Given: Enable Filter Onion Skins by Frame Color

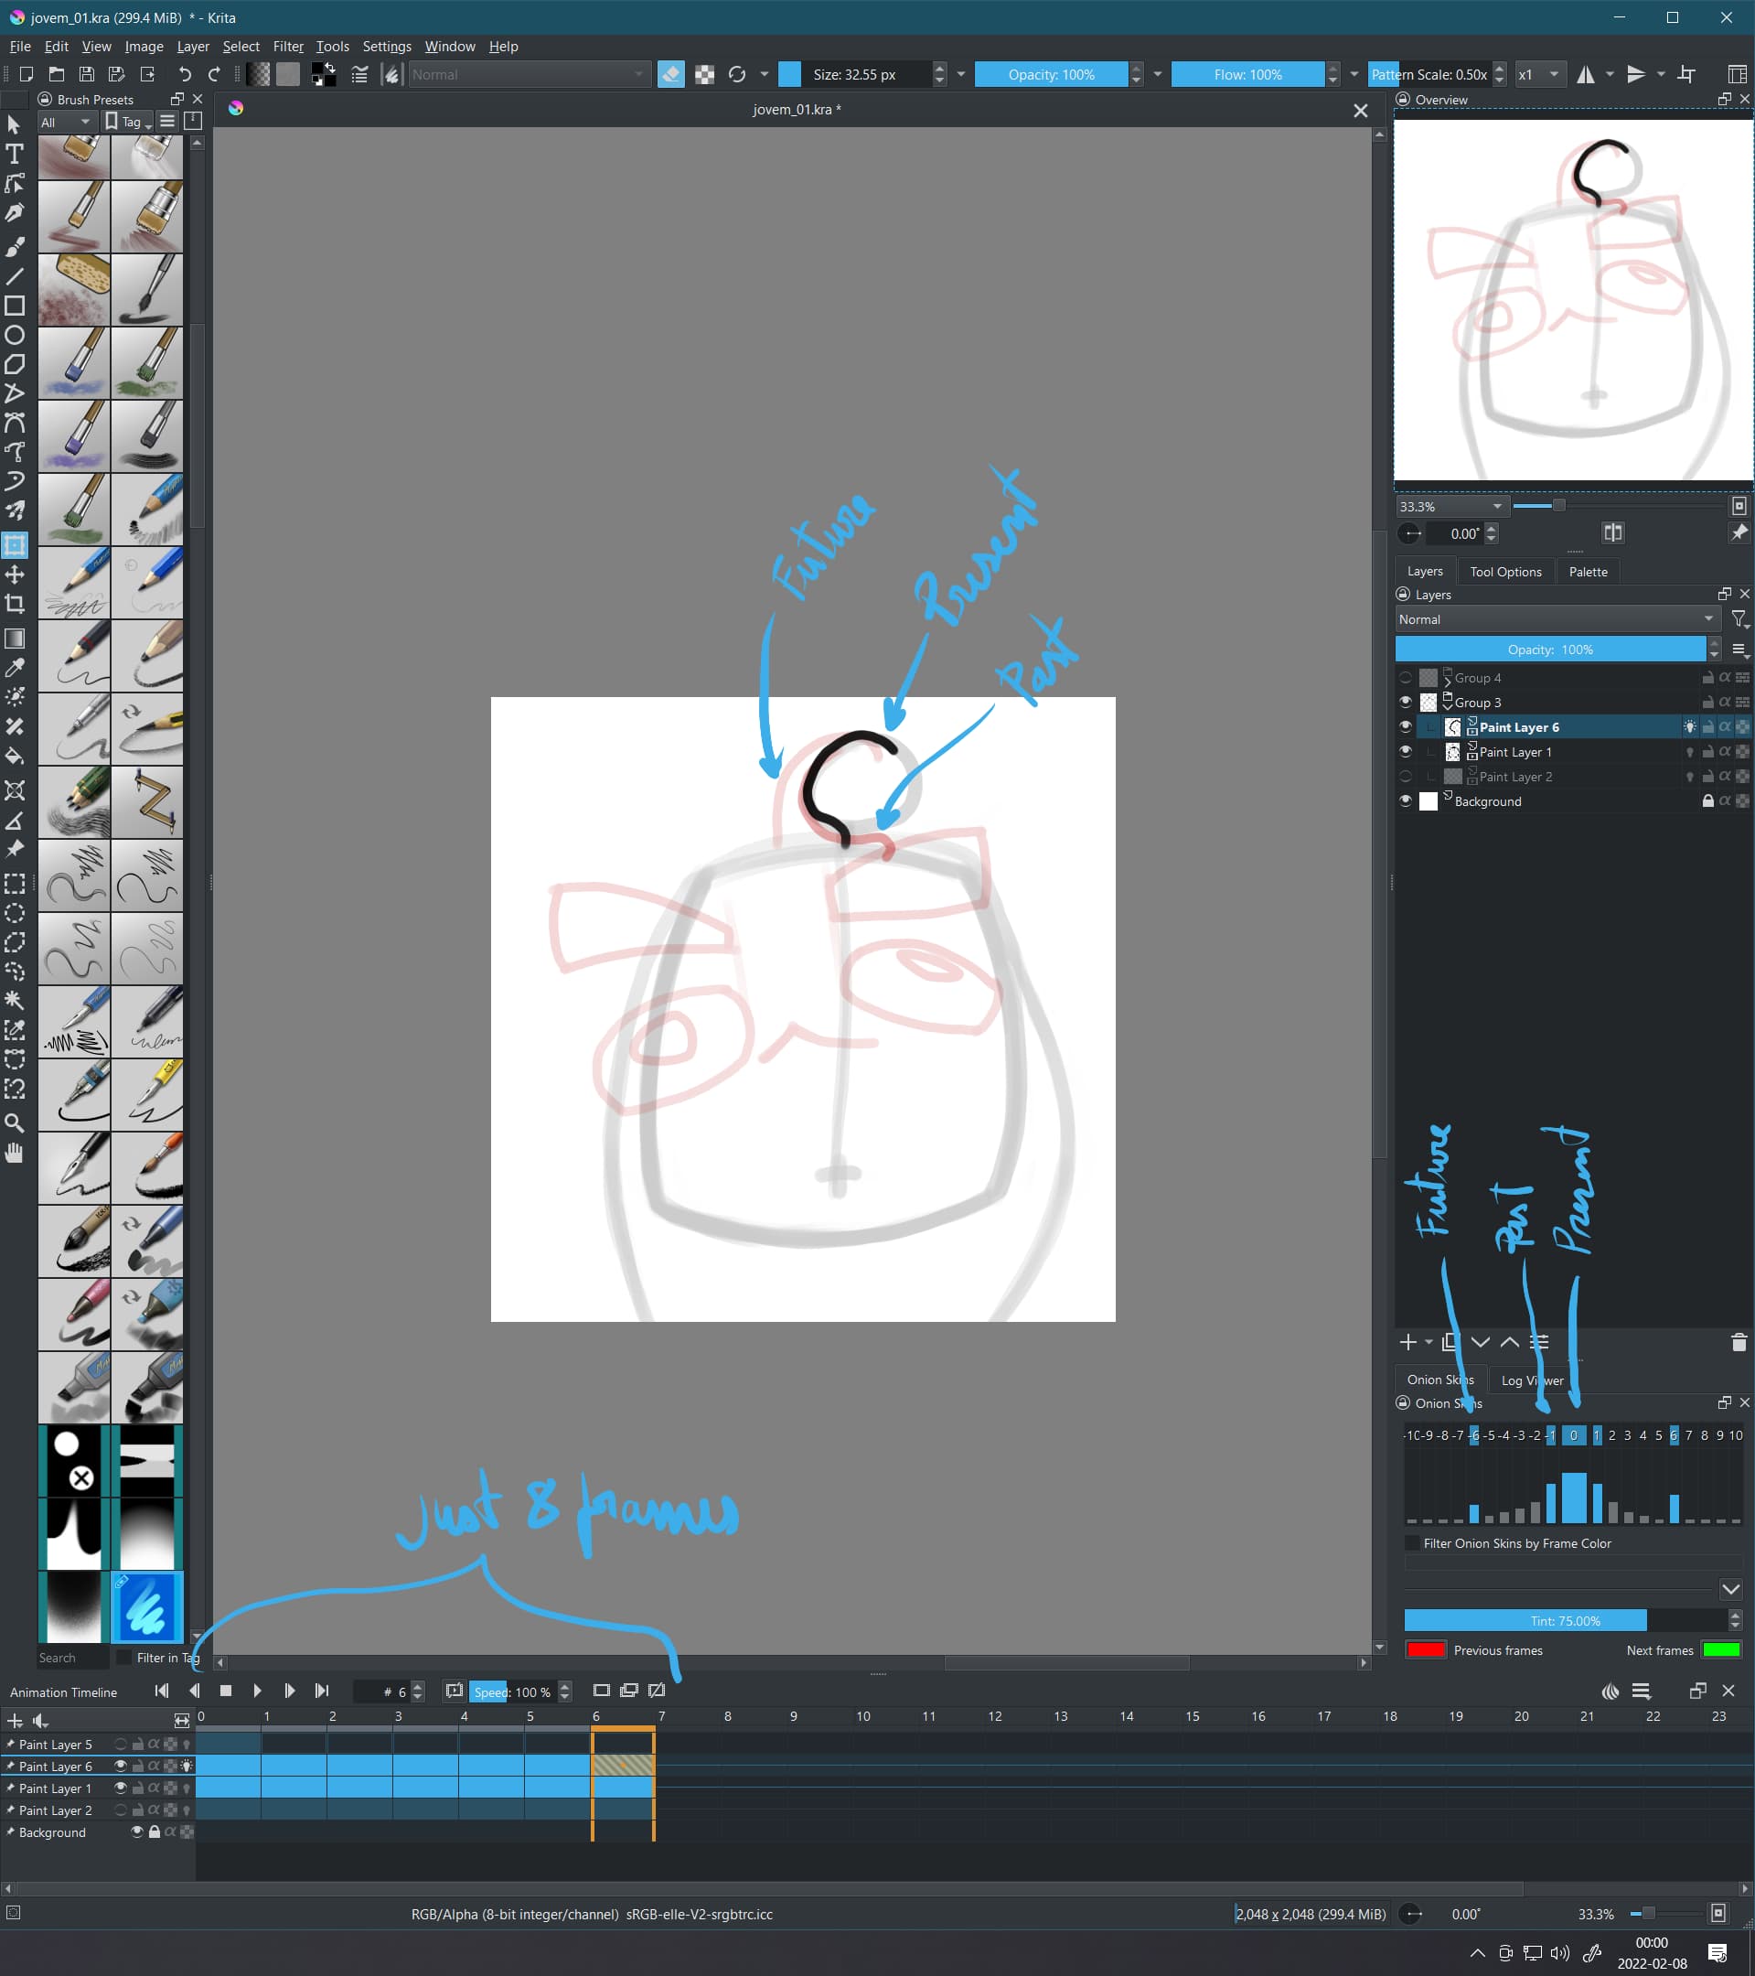Looking at the screenshot, I should click(1412, 1543).
